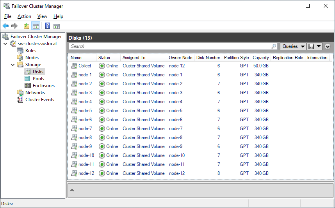
Task: Click Owner Node value node-12 in Collect row
Action: click(177, 66)
